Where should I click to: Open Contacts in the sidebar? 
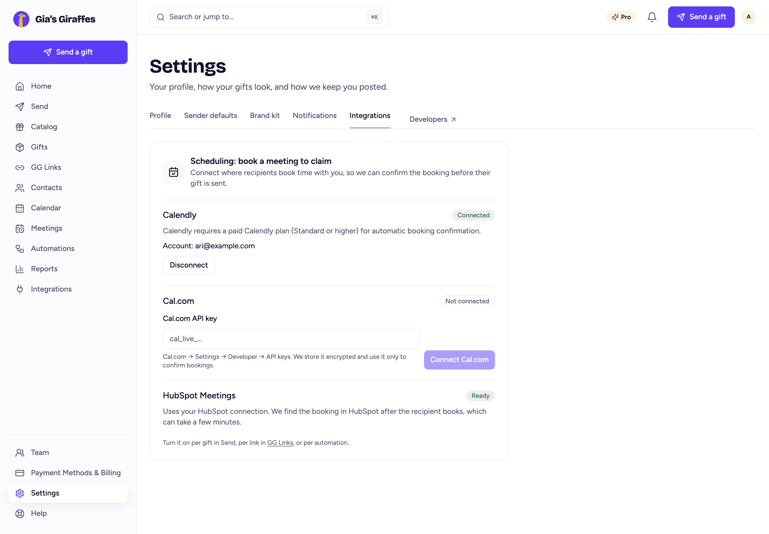(68, 188)
